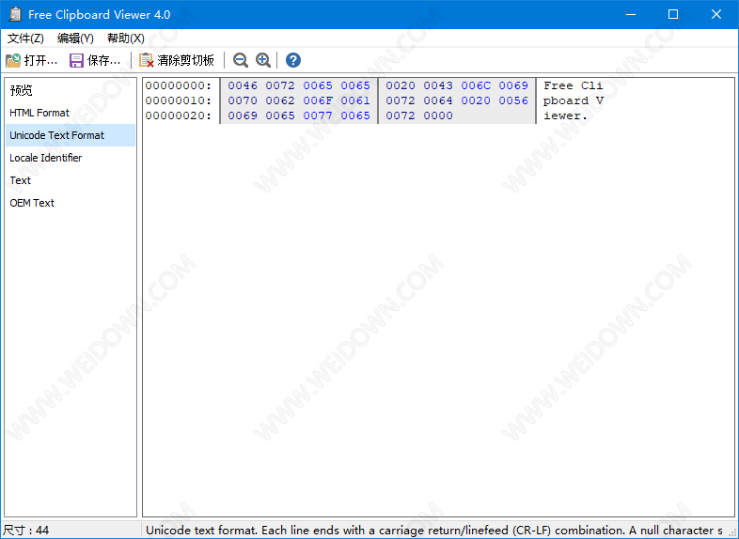Open help via blue question mark icon

point(293,60)
